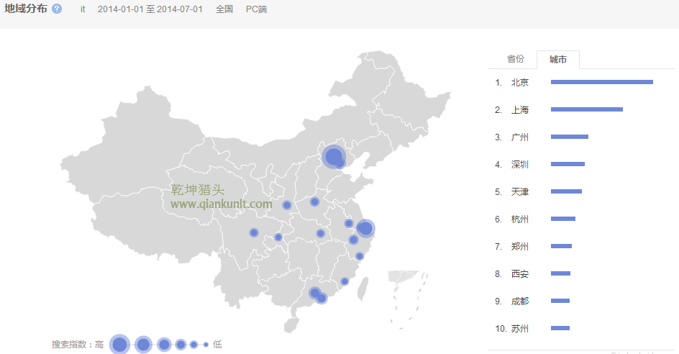Select 广州 in the ranking list
This screenshot has height=354, width=679.
pos(519,137)
